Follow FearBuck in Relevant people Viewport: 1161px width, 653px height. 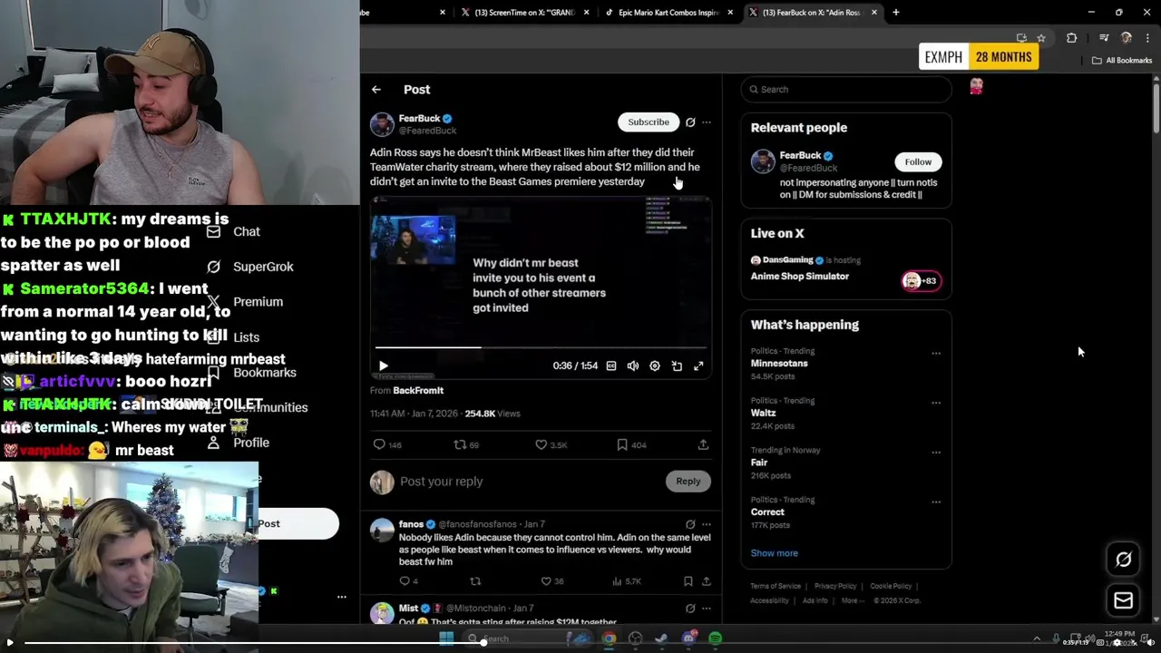point(918,161)
